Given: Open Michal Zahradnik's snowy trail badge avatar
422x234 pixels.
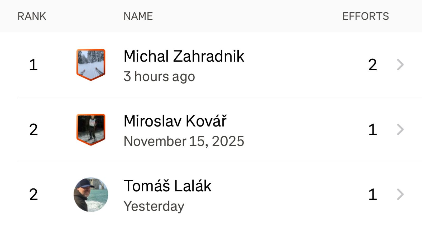Looking at the screenshot, I should [91, 64].
